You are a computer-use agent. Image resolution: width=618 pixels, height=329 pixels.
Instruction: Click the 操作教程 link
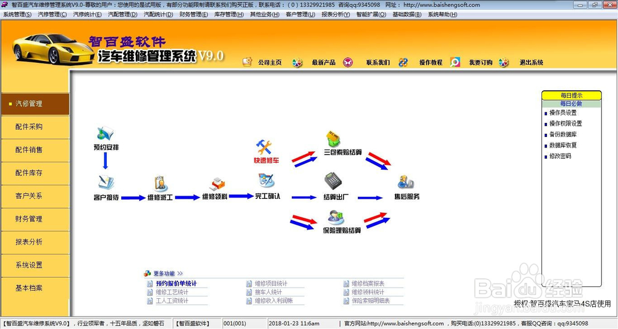(431, 62)
